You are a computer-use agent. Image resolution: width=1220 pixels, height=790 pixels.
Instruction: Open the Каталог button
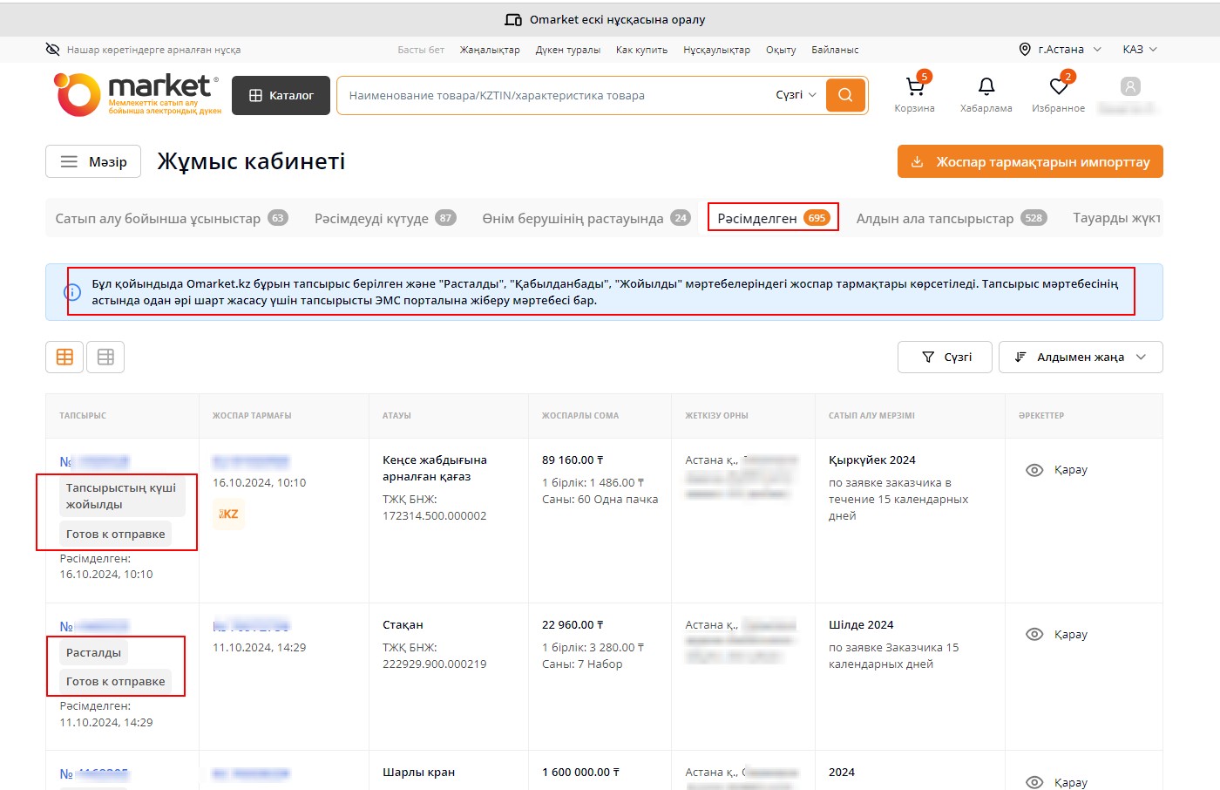click(281, 95)
